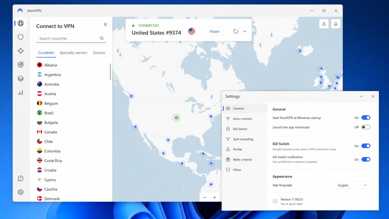389x219 pixels.
Task: Click the reconnect refresh icon
Action: click(236, 31)
